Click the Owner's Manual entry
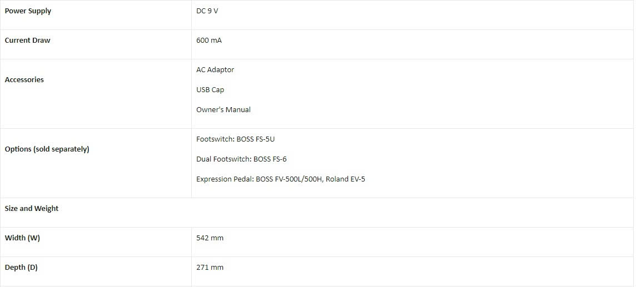This screenshot has width=636, height=287. 223,110
